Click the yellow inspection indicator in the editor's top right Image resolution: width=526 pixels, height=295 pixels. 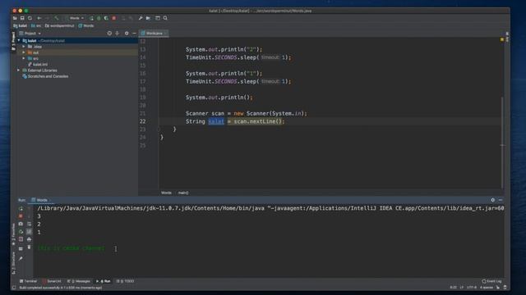click(x=502, y=39)
